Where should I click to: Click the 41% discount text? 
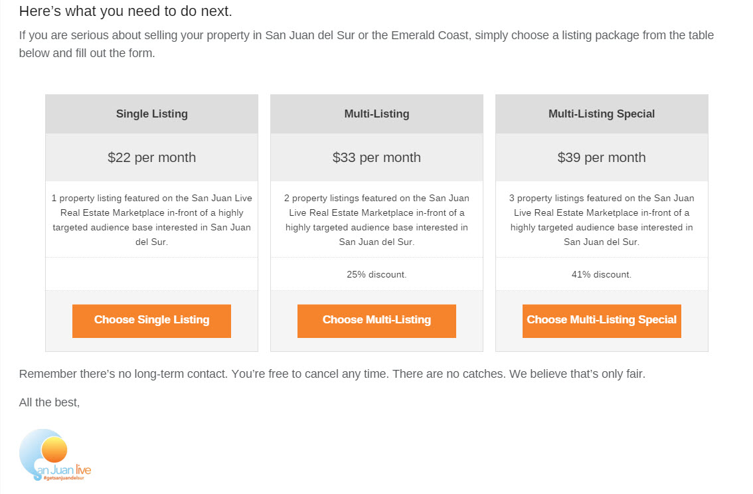(602, 275)
